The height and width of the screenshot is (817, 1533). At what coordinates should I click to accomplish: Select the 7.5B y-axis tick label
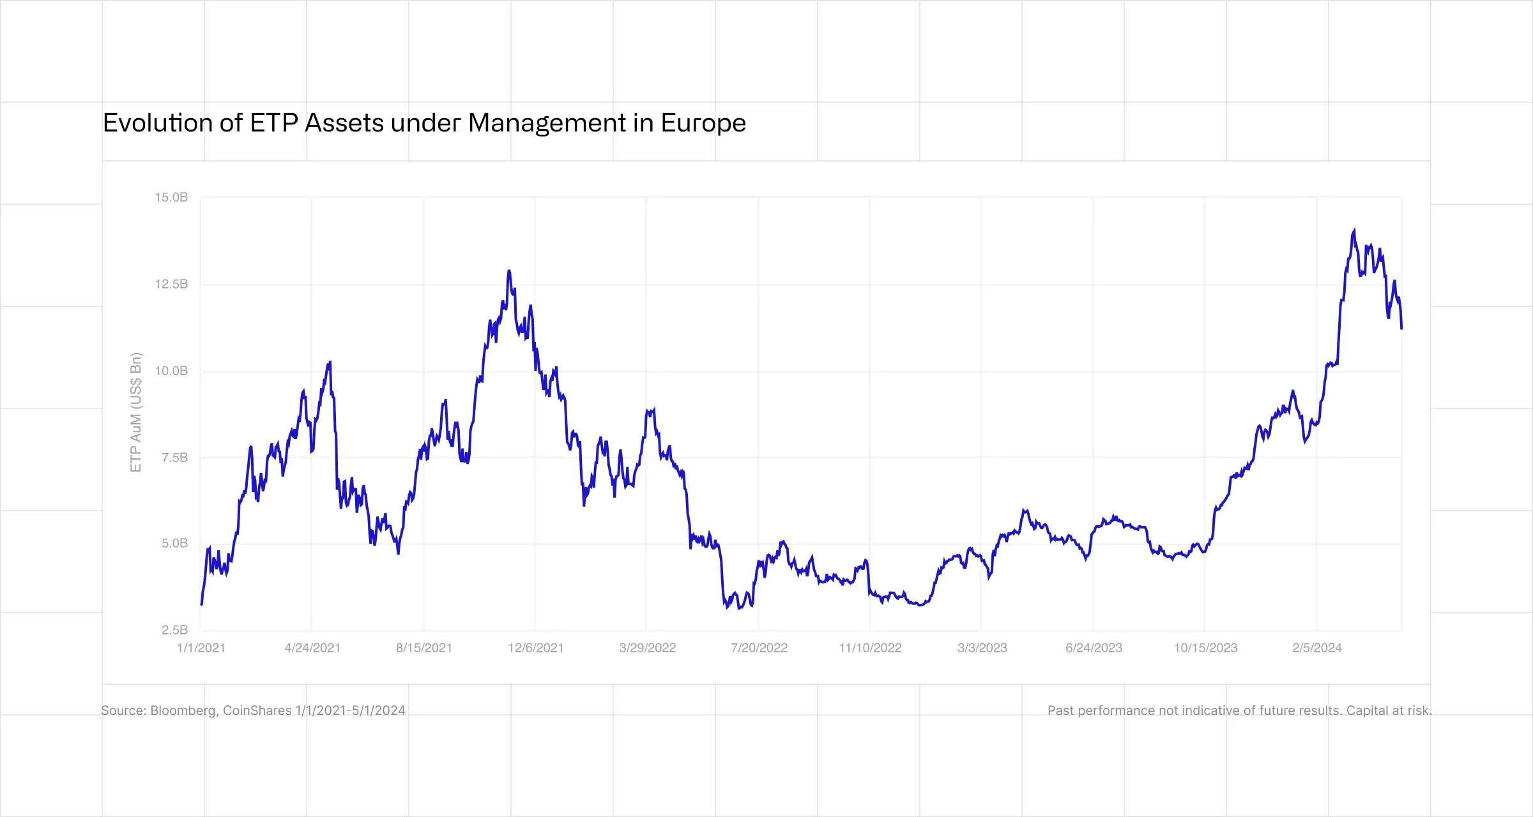tap(174, 458)
